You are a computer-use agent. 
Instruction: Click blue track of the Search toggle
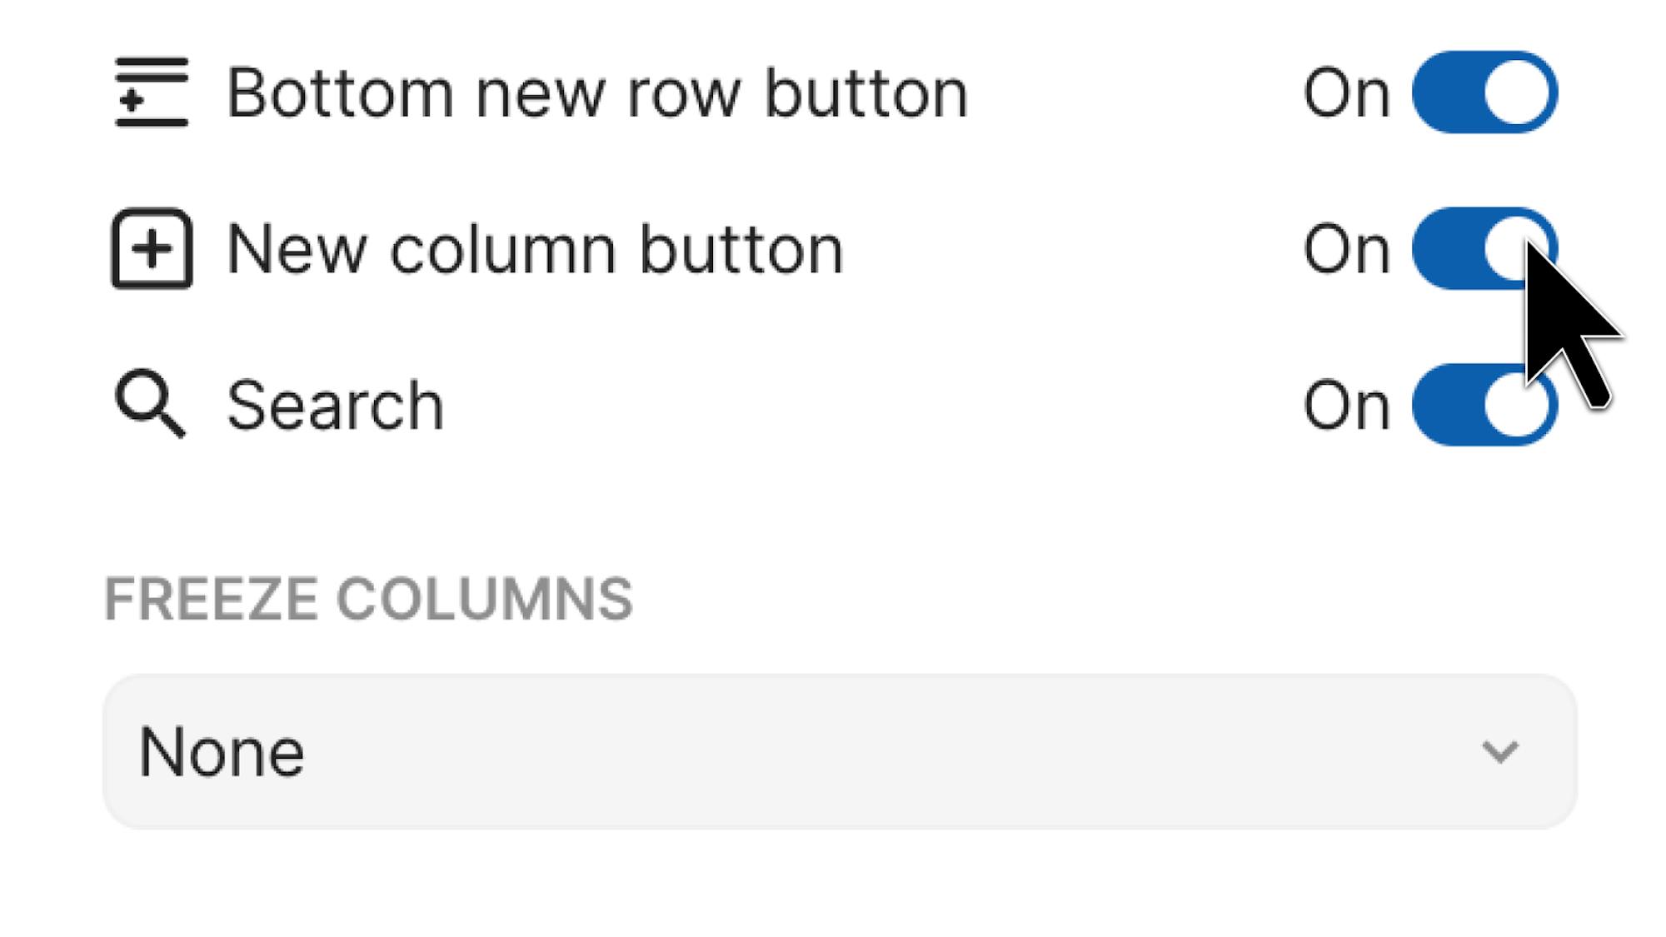point(1446,405)
